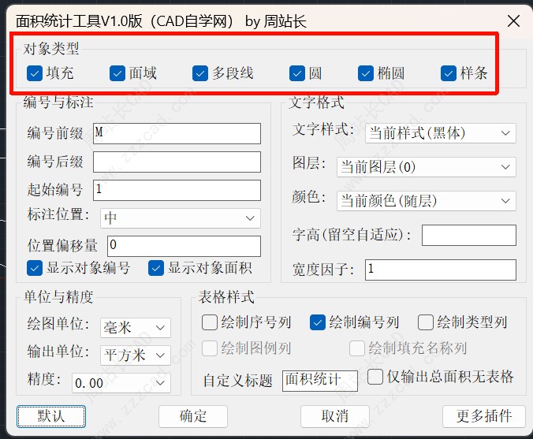This screenshot has height=439, width=533.
Task: Open 更多插件 button
Action: pyautogui.click(x=478, y=416)
